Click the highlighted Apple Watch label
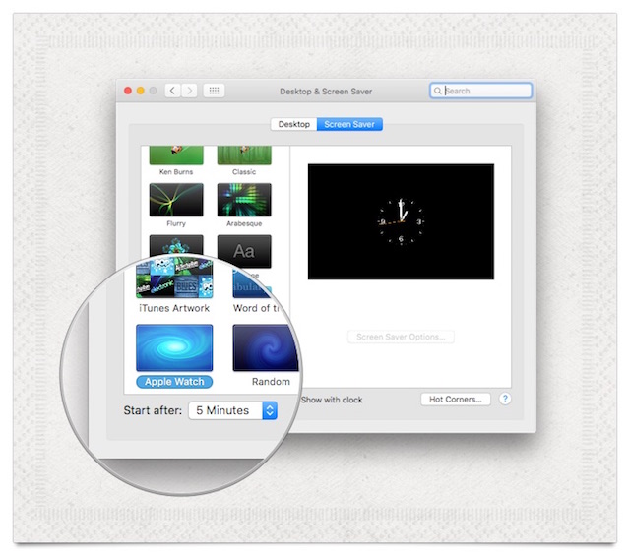The width and height of the screenshot is (630, 556). pos(174,382)
